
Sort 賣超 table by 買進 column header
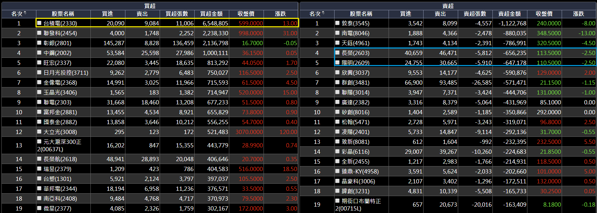click(406, 14)
